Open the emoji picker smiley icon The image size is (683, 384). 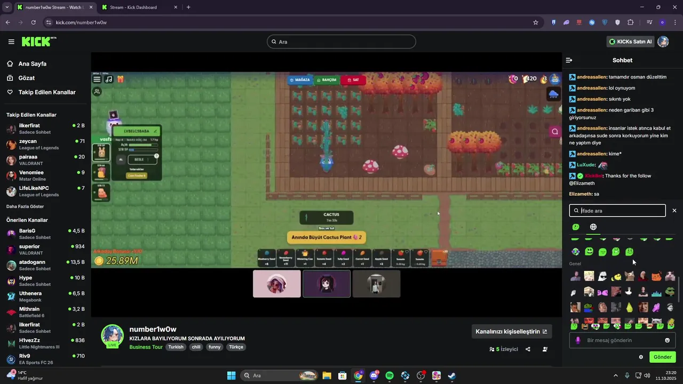667,340
